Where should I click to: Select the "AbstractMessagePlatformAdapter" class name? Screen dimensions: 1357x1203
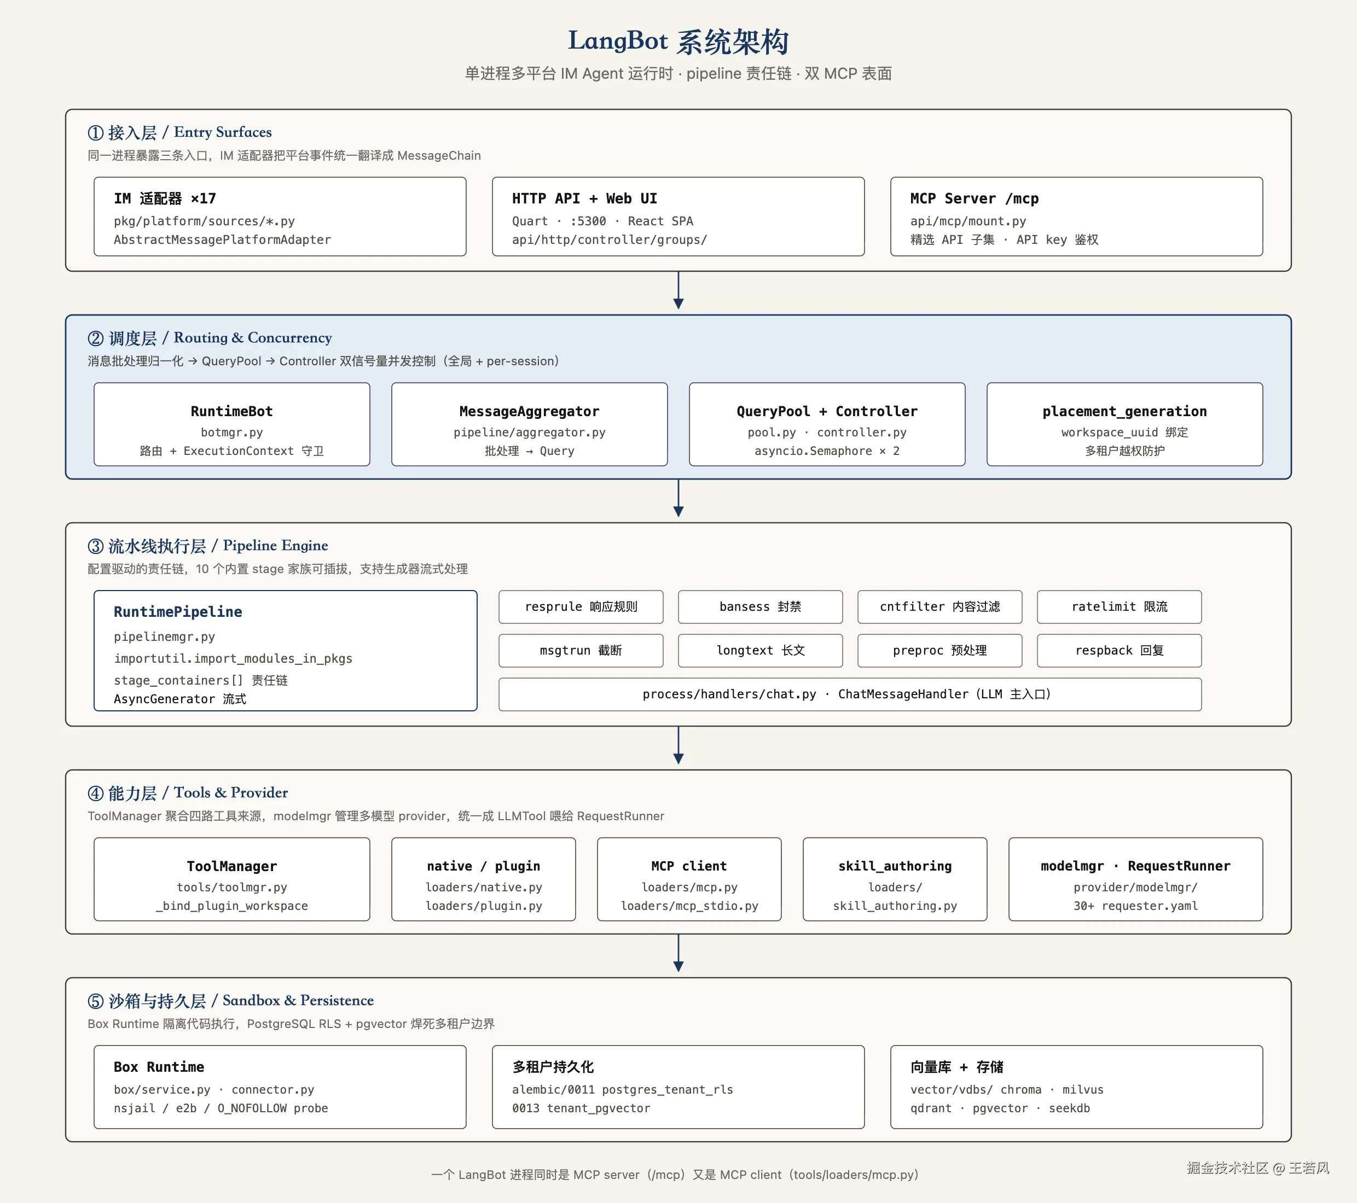(x=222, y=240)
